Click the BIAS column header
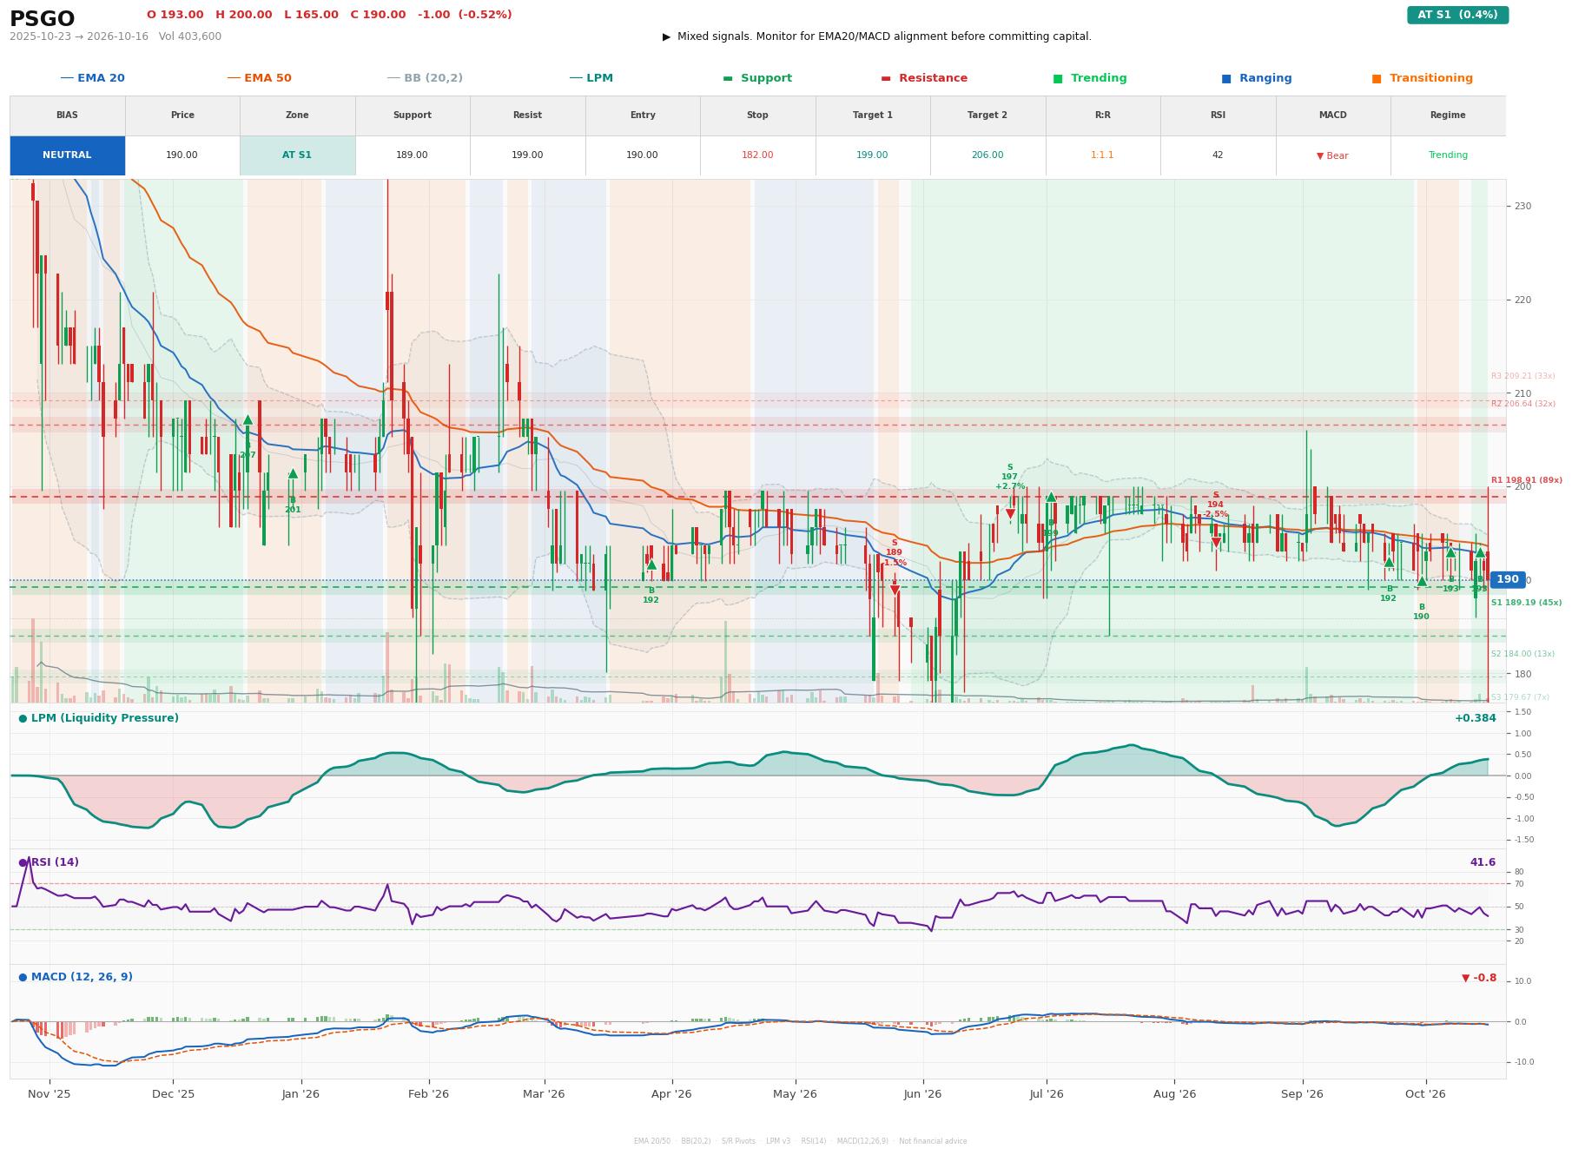The image size is (1572, 1155). tap(67, 115)
